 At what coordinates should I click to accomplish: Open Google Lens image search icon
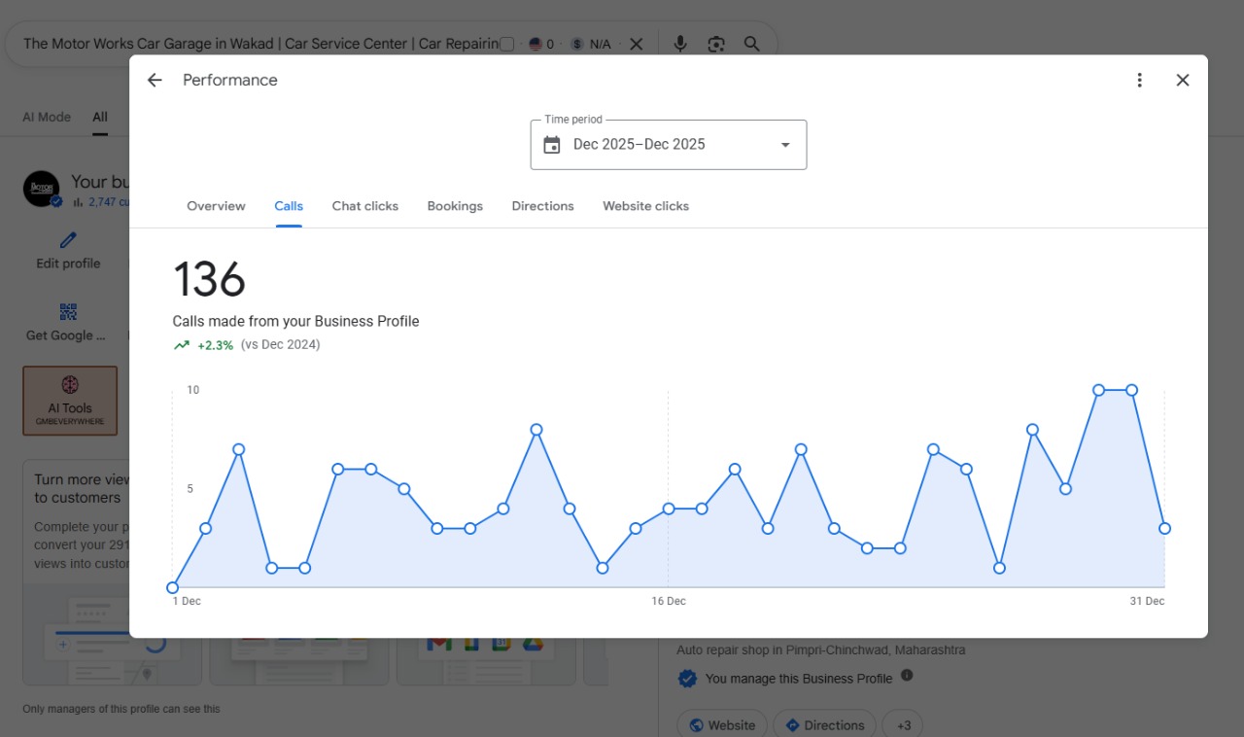[x=716, y=44]
